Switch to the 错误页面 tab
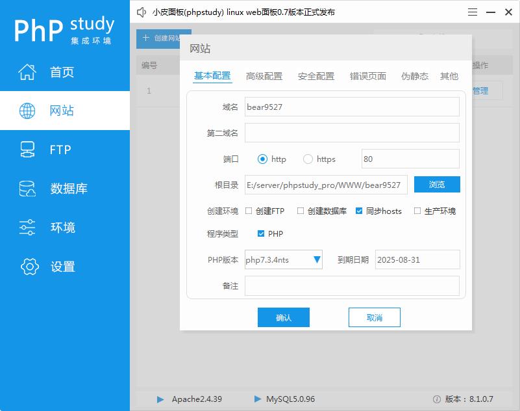The width and height of the screenshot is (520, 411). coord(368,76)
